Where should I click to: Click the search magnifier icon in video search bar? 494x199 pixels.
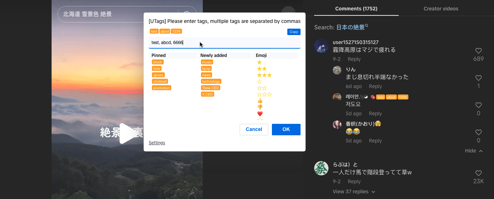187,14
